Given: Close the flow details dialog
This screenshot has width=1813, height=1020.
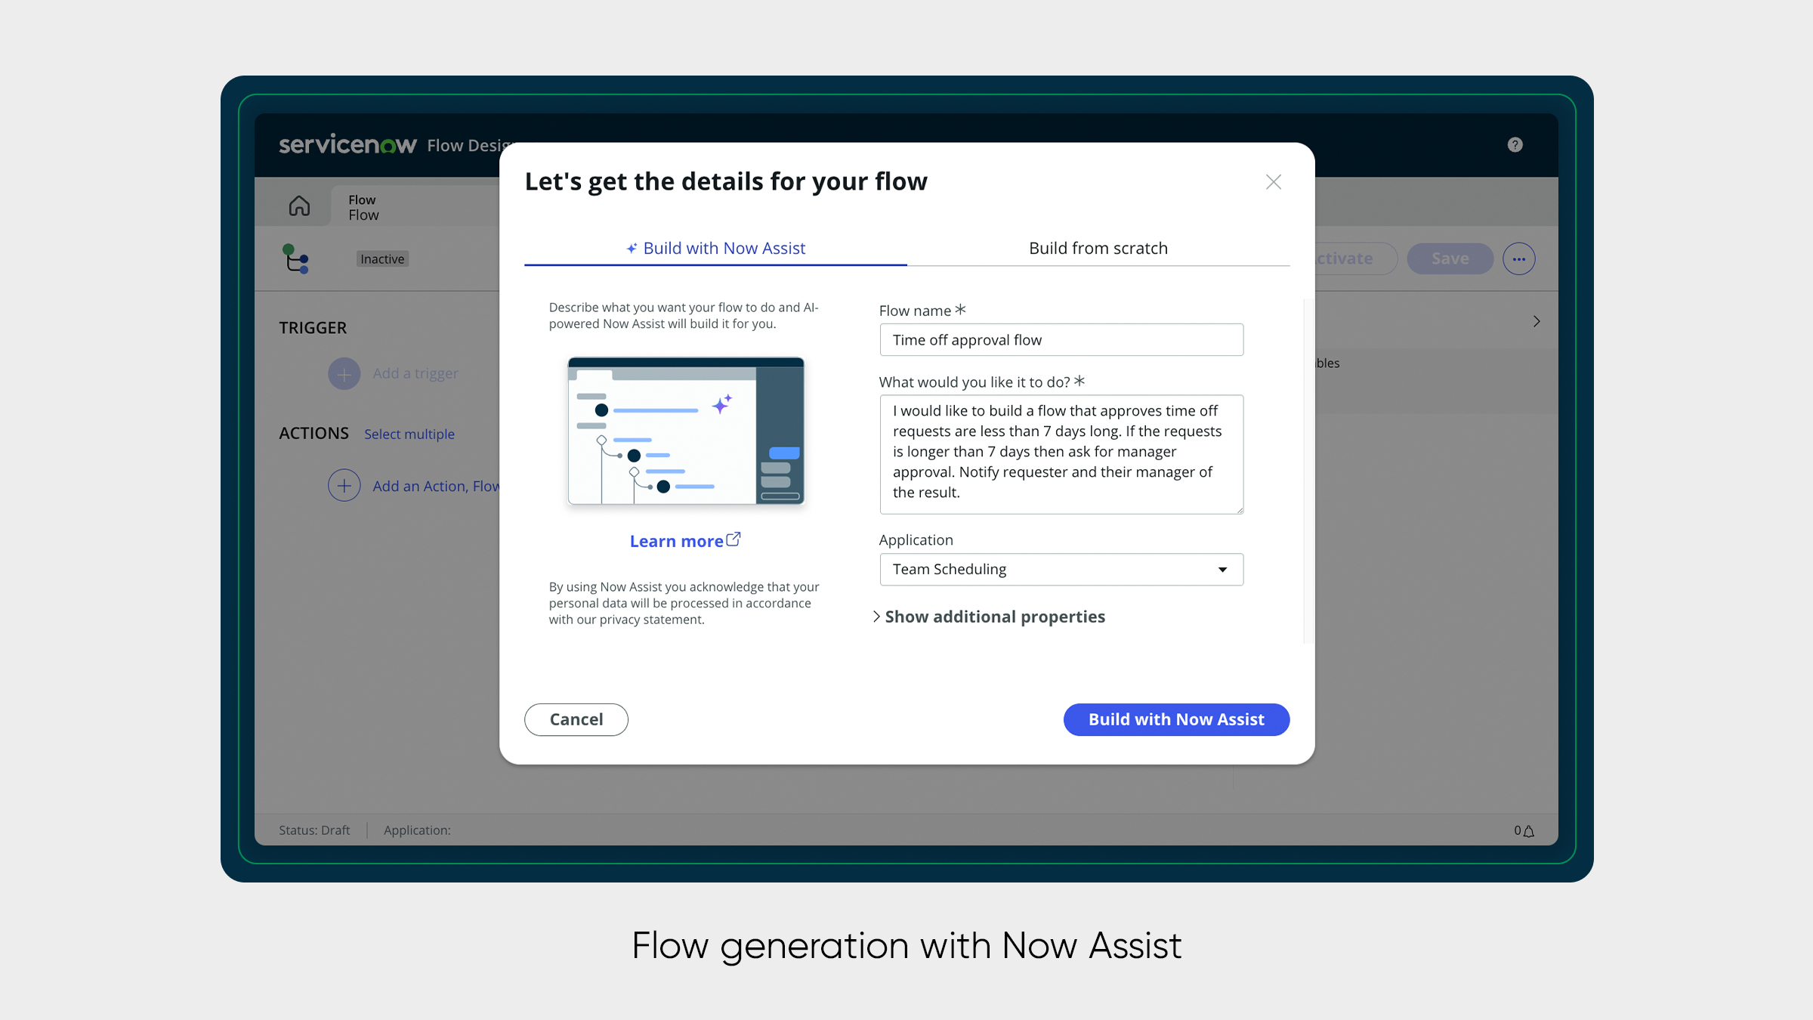Looking at the screenshot, I should [x=1273, y=182].
